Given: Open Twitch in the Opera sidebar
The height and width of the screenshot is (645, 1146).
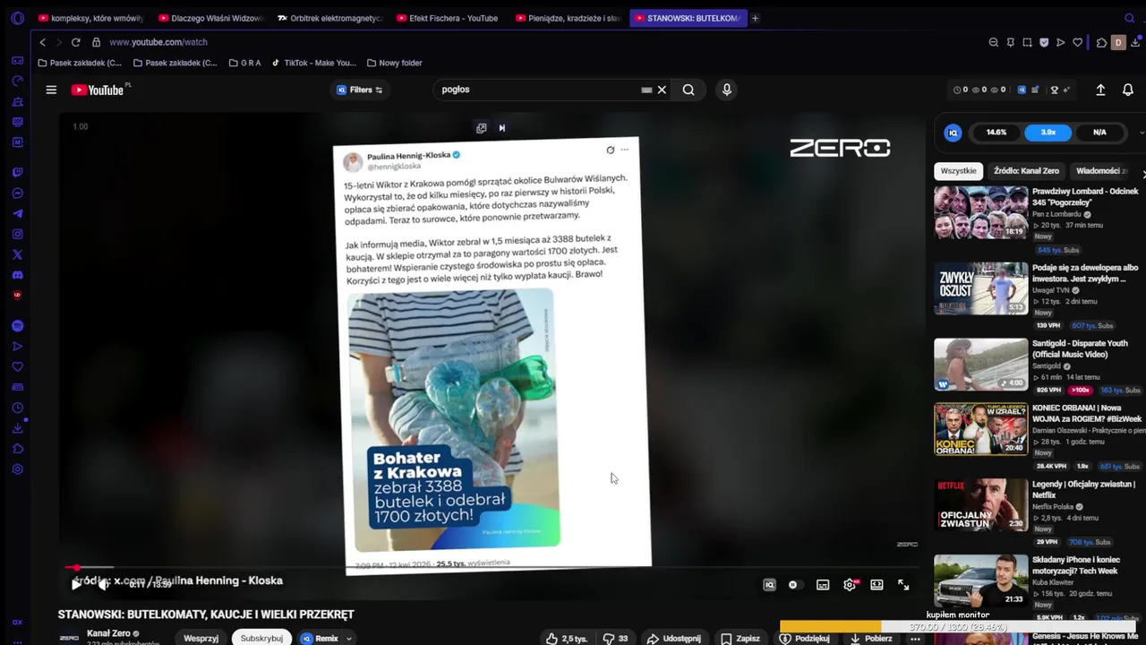Looking at the screenshot, I should 17,172.
